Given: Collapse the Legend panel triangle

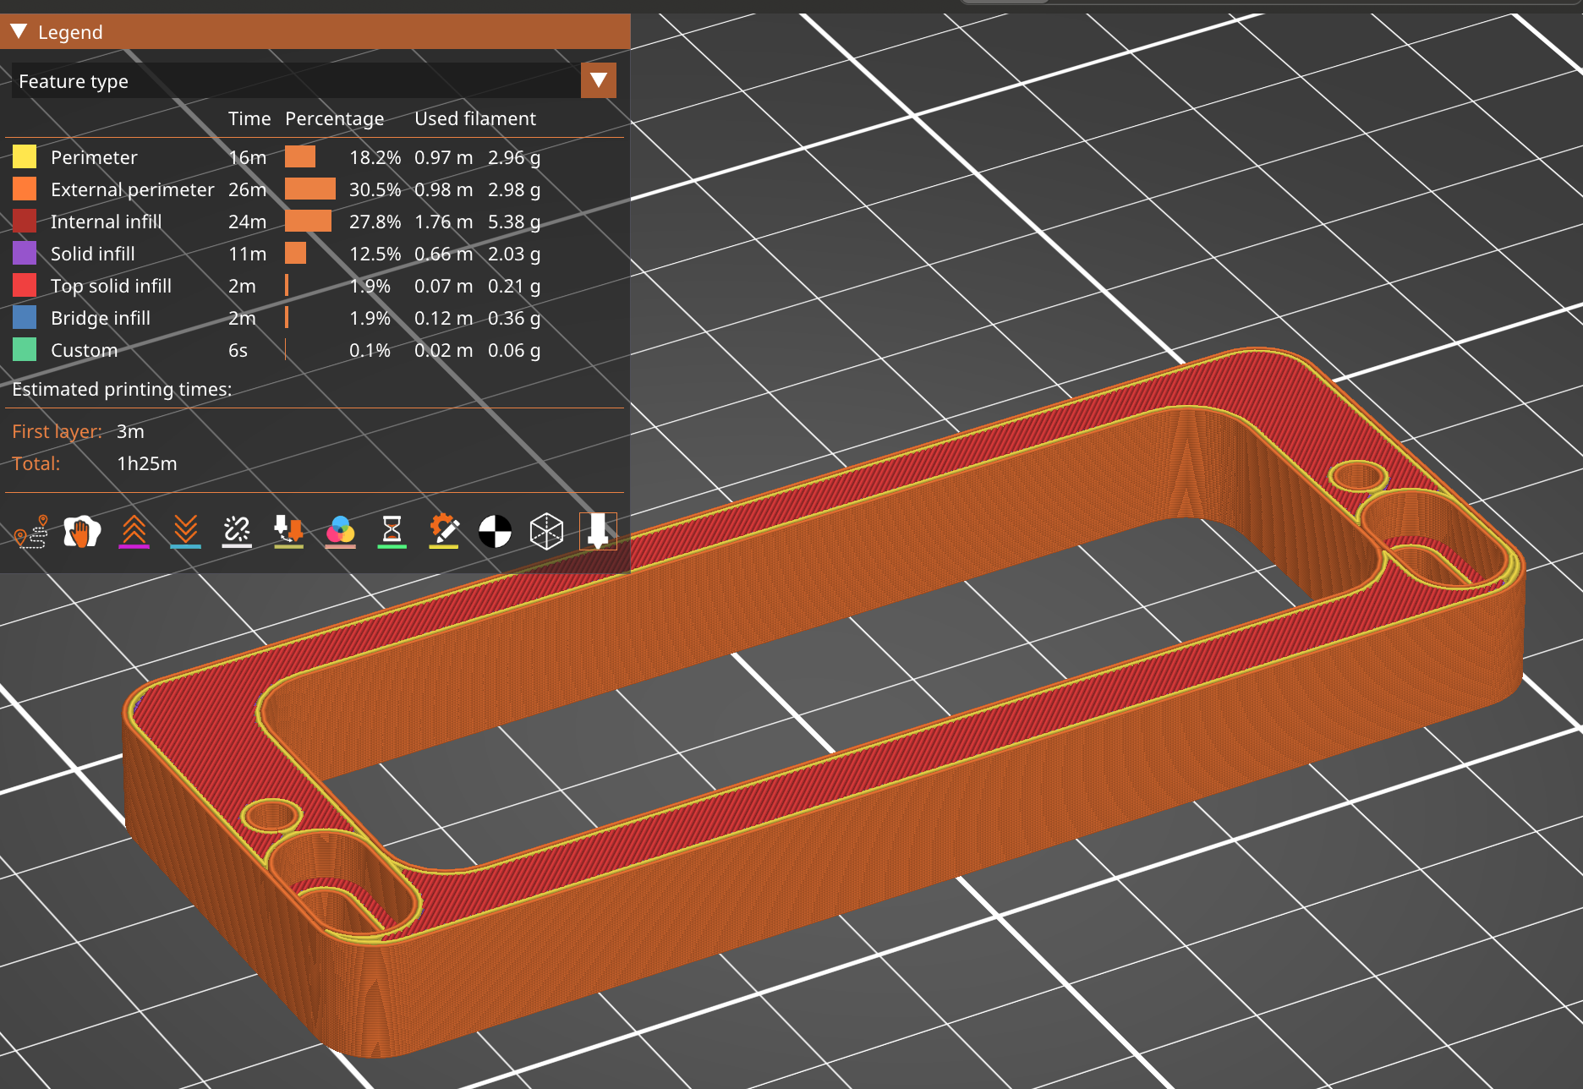Looking at the screenshot, I should tap(19, 32).
